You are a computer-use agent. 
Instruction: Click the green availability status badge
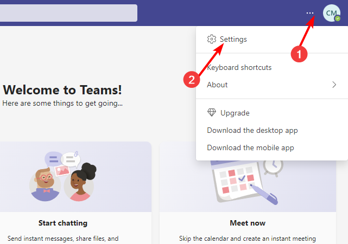[338, 18]
